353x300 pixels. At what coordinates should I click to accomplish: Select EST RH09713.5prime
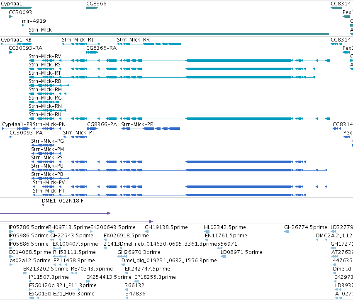pyautogui.click(x=51, y=232)
